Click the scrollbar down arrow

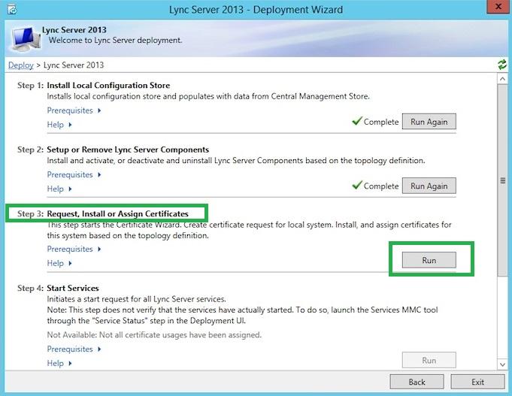coord(502,364)
